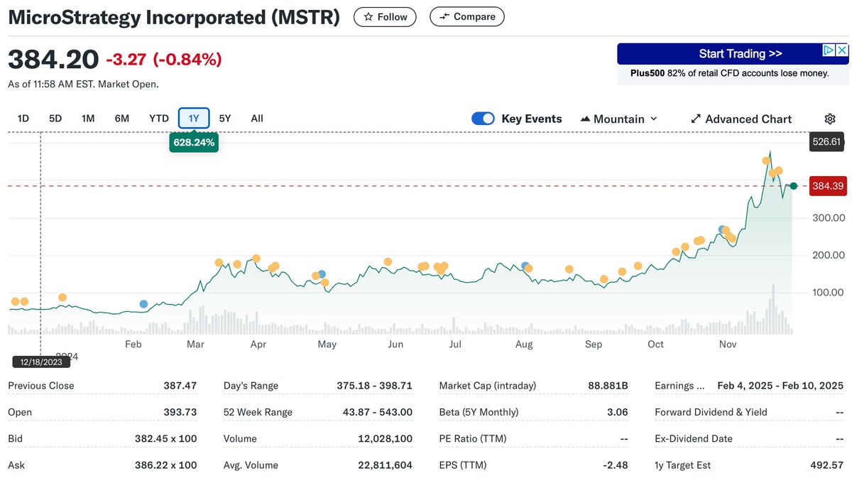Select the 1Y time range tab

click(194, 119)
